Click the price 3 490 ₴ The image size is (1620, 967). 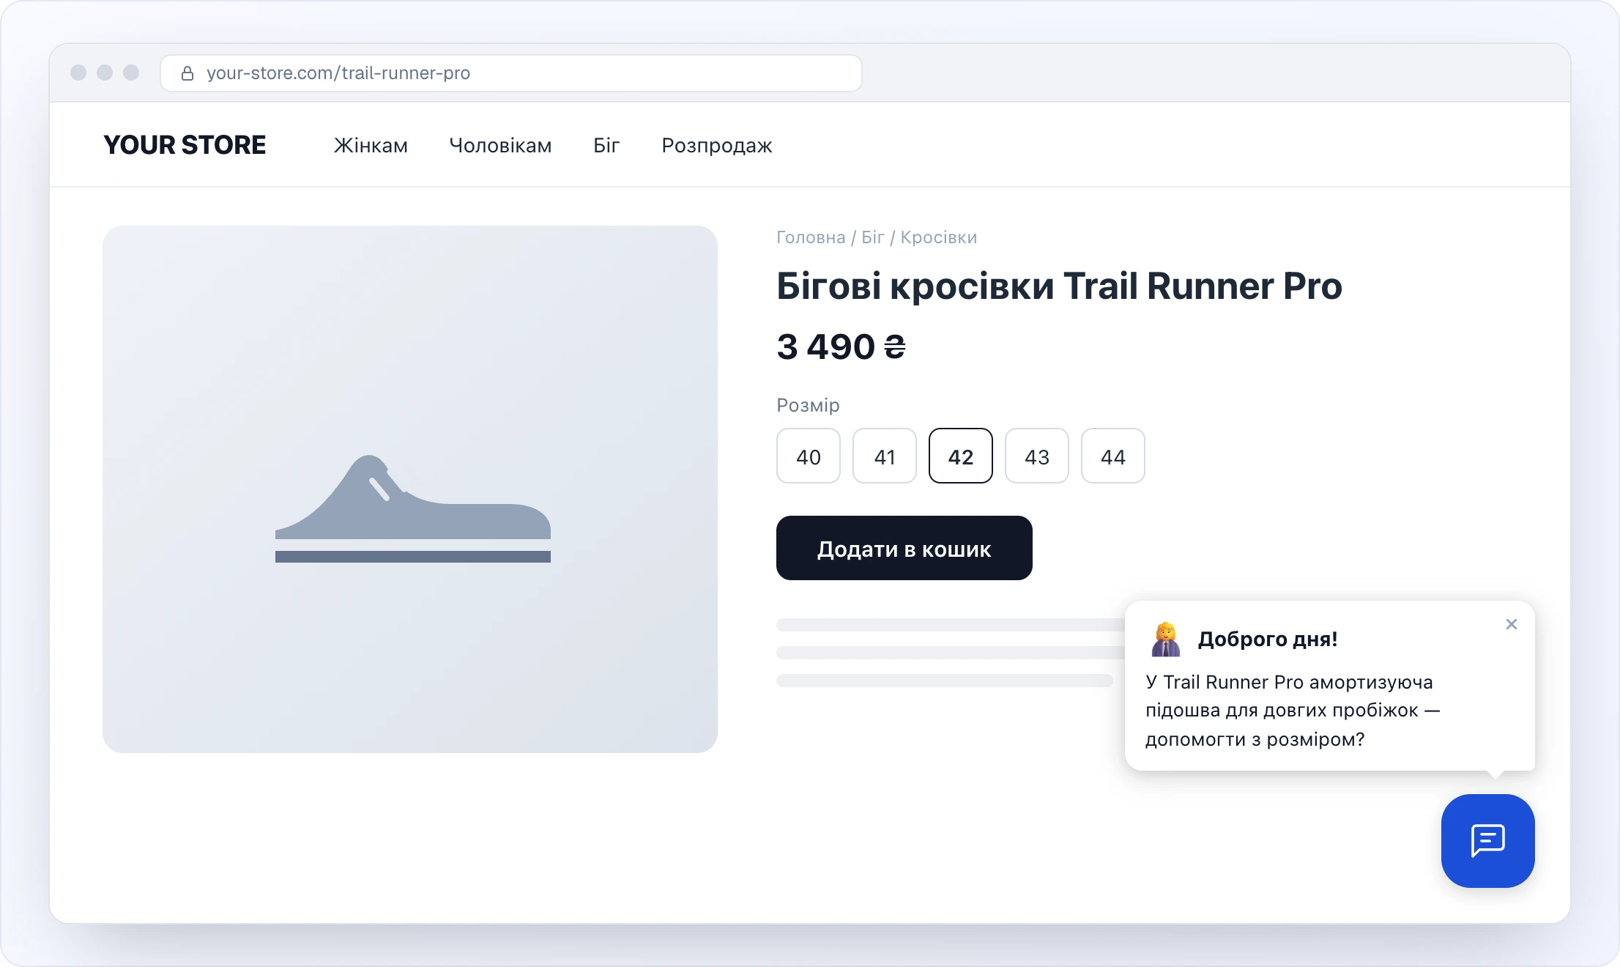pos(841,347)
